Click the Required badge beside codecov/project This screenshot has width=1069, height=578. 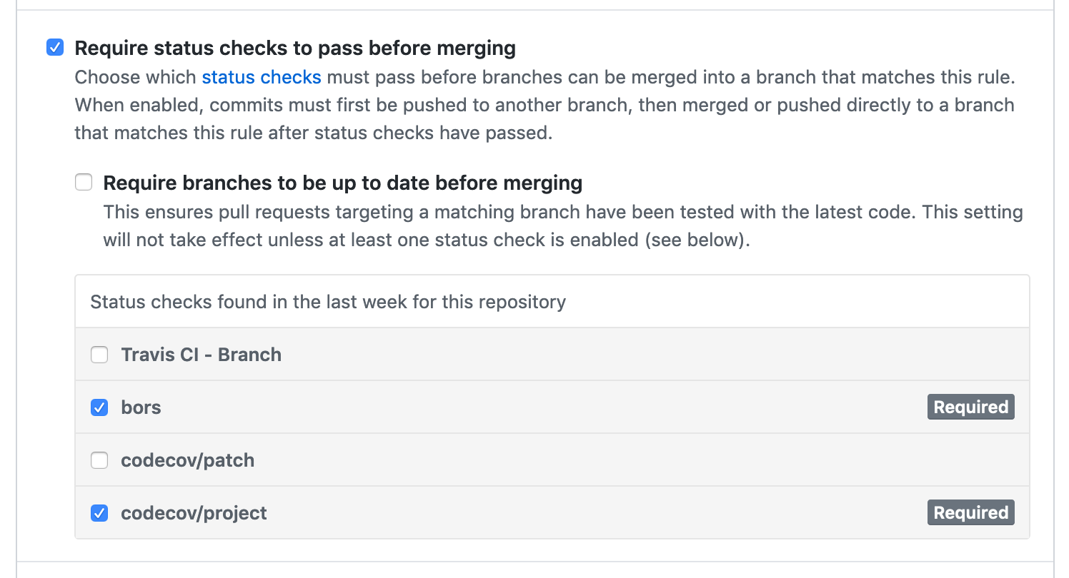coord(970,513)
